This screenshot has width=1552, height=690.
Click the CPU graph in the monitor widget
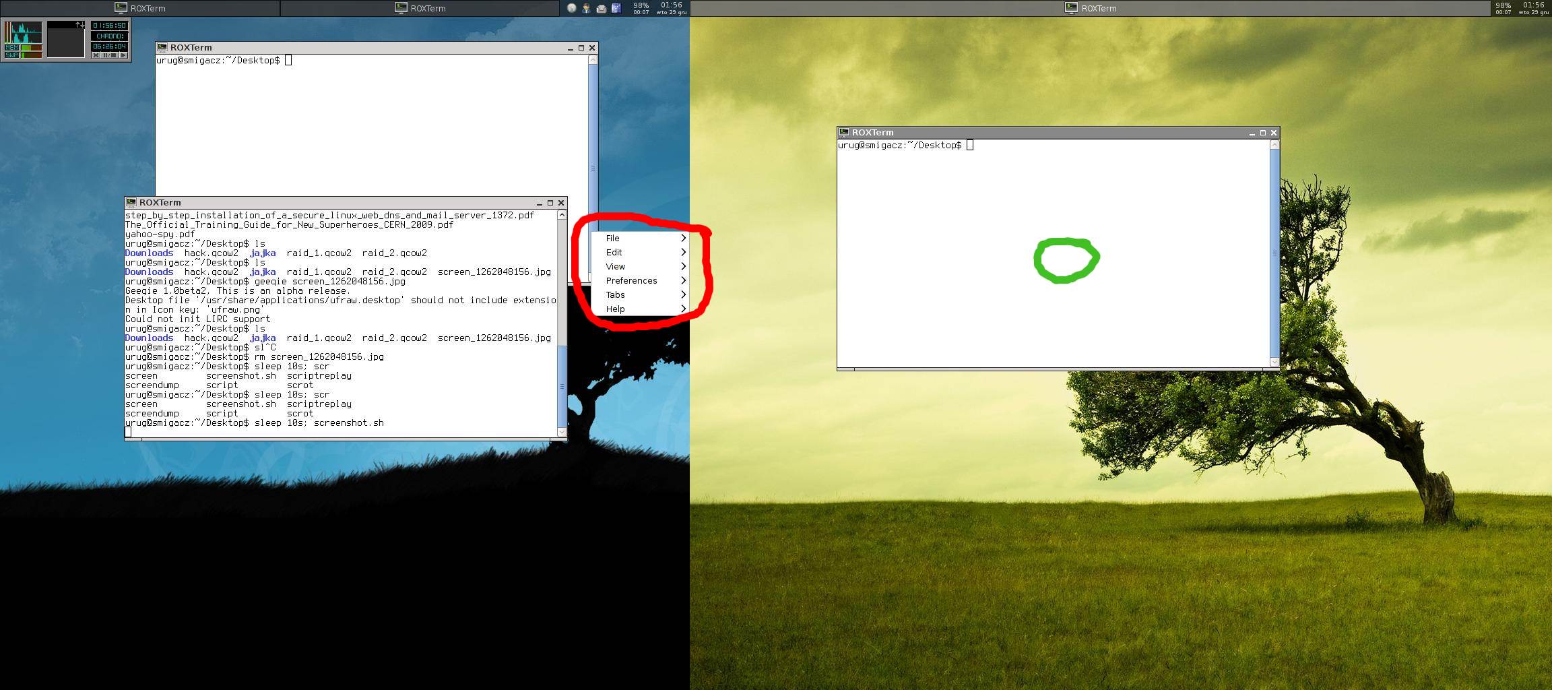pyautogui.click(x=24, y=33)
